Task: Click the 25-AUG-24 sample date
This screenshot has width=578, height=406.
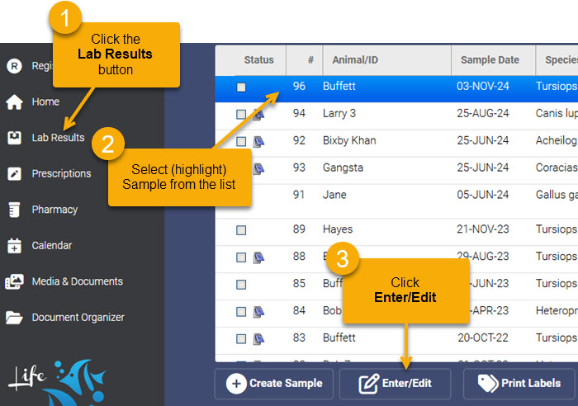Action: click(x=483, y=113)
